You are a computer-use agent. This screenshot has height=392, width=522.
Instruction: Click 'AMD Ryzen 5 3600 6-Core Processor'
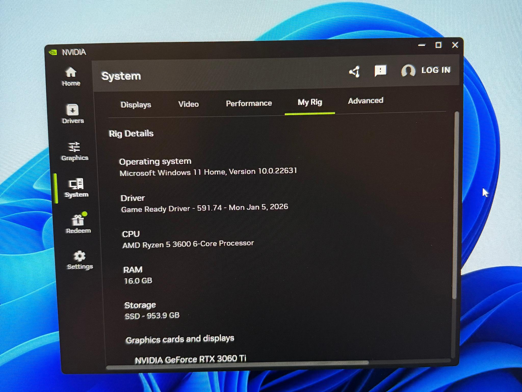[188, 244]
